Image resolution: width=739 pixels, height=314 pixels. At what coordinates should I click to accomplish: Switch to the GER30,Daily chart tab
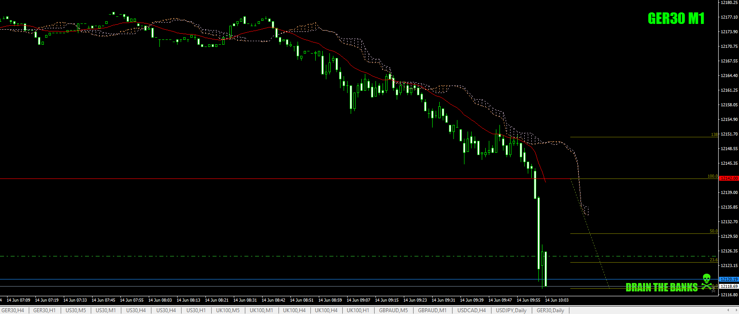pos(550,310)
